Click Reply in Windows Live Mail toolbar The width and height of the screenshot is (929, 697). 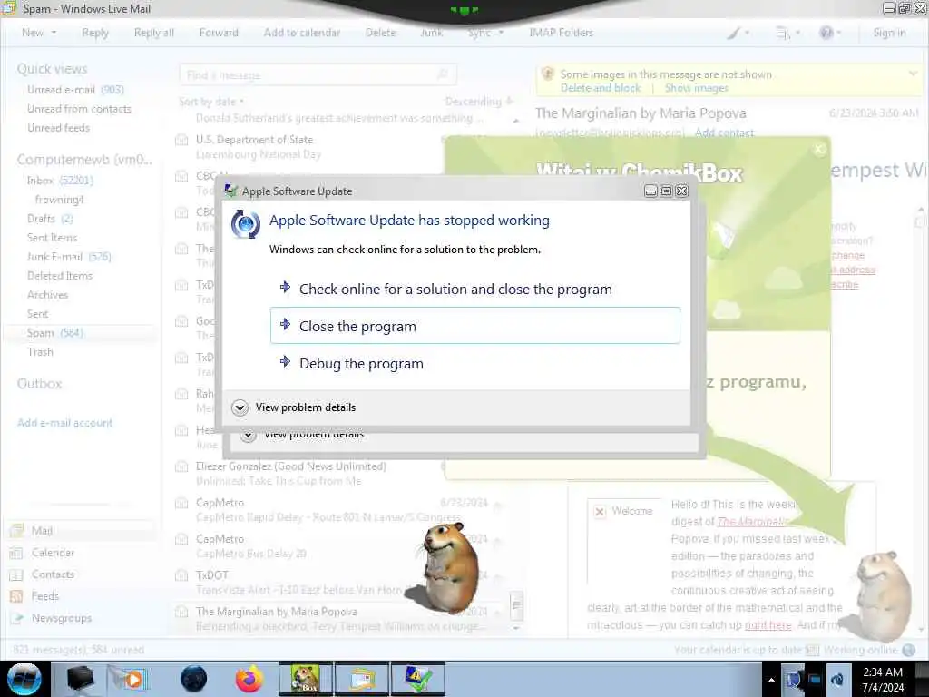(x=95, y=33)
